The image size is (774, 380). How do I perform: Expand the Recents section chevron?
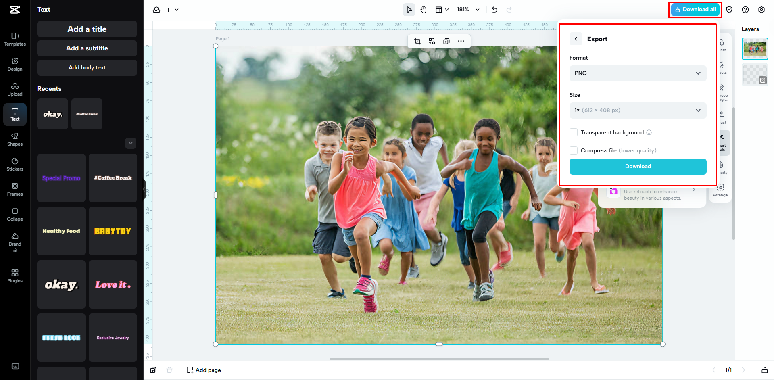tap(131, 143)
